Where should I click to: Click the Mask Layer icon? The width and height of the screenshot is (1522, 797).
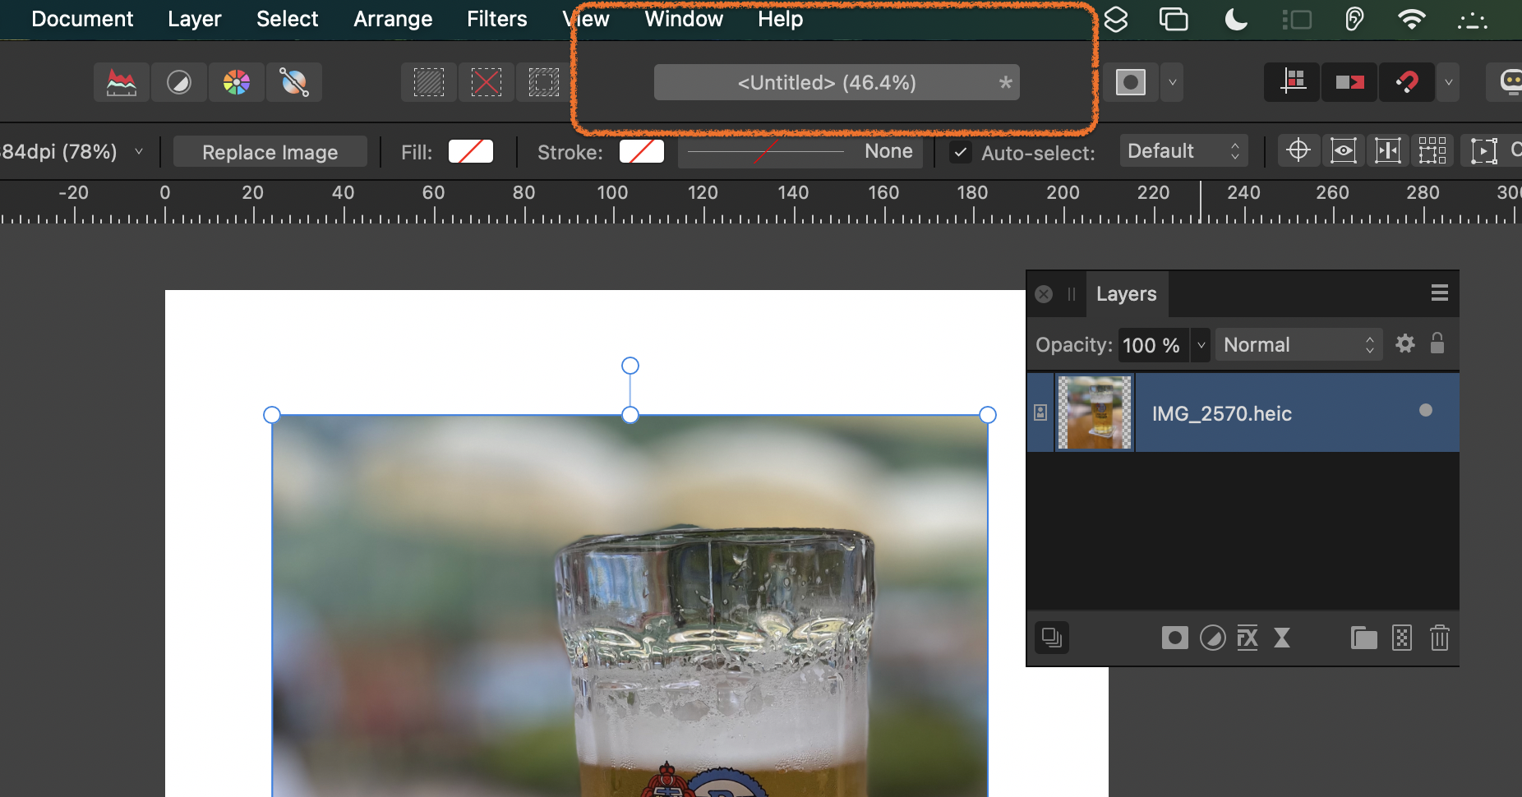[1175, 638]
